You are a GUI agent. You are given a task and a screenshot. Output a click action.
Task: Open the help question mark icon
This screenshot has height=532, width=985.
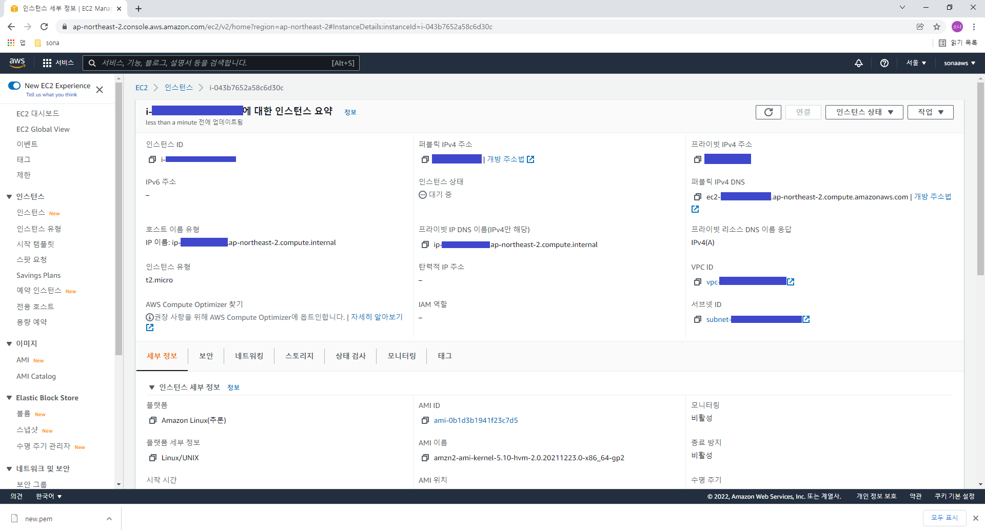884,63
